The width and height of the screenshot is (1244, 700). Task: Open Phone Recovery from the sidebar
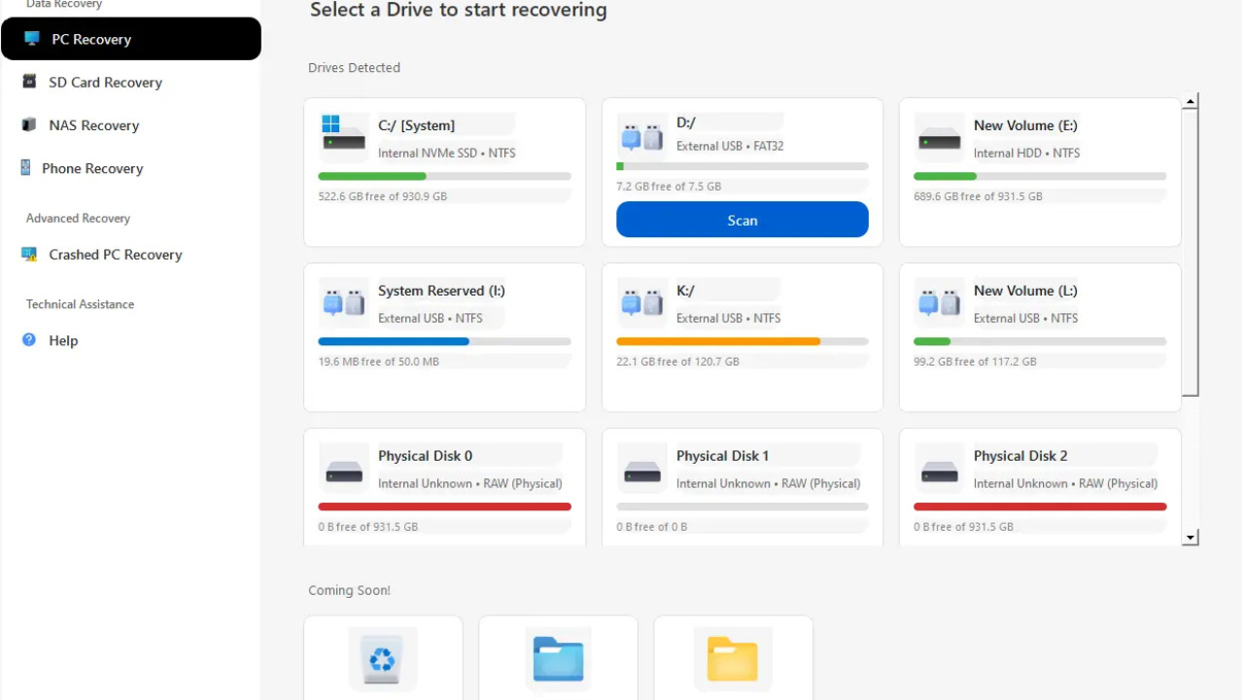(x=92, y=168)
